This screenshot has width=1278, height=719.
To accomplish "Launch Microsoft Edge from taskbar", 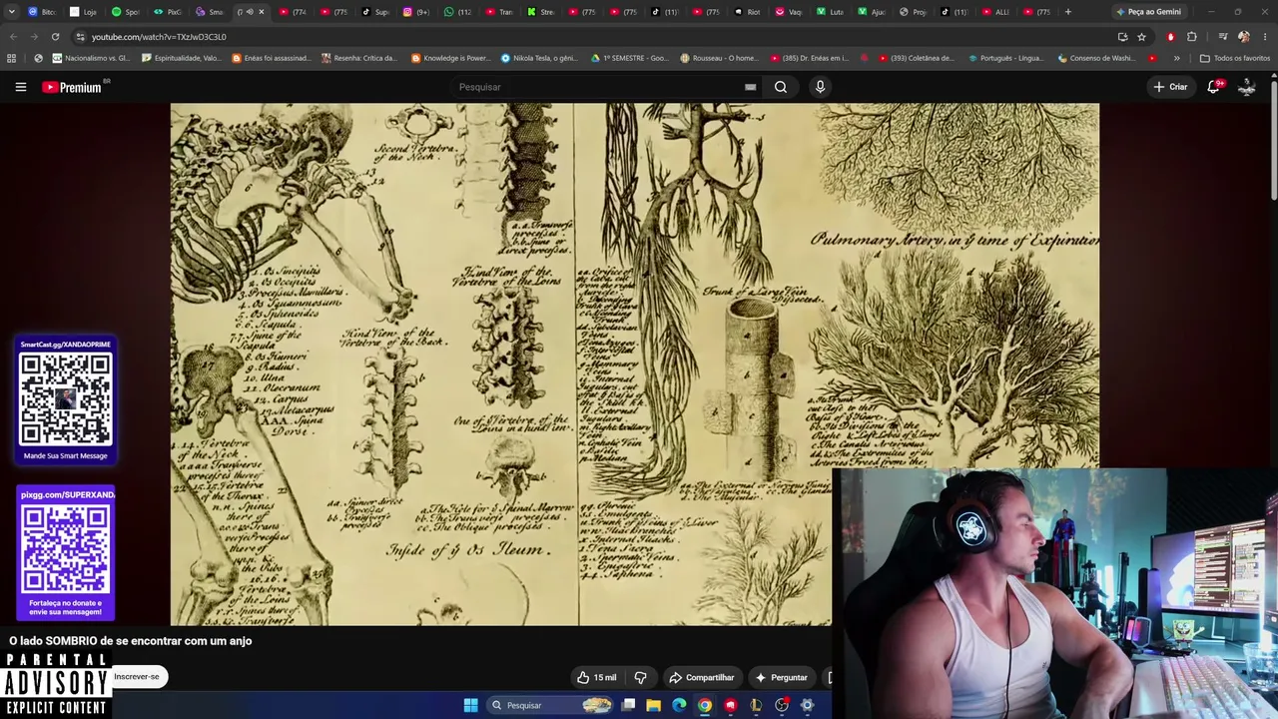I will tap(679, 705).
